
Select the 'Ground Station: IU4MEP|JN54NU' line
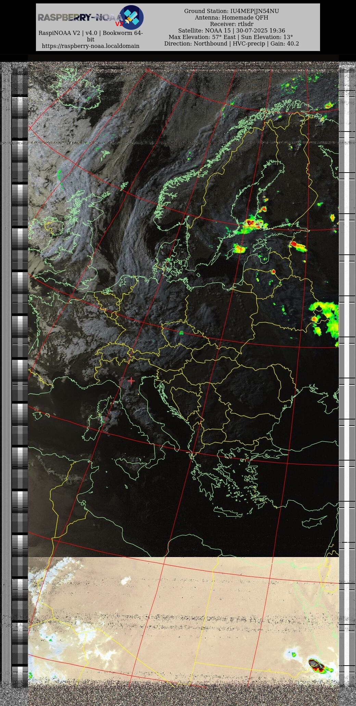pyautogui.click(x=231, y=11)
